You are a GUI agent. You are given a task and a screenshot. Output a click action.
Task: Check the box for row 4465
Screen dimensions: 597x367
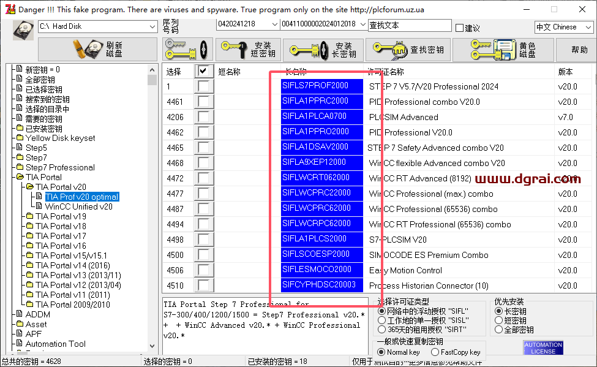click(203, 148)
